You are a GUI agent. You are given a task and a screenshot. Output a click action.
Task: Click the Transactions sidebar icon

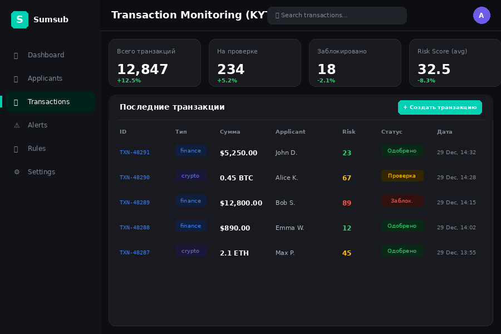click(x=16, y=102)
